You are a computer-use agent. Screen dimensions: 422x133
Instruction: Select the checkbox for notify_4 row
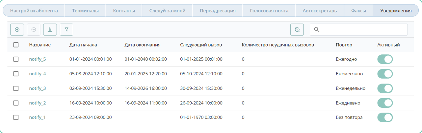click(x=16, y=74)
